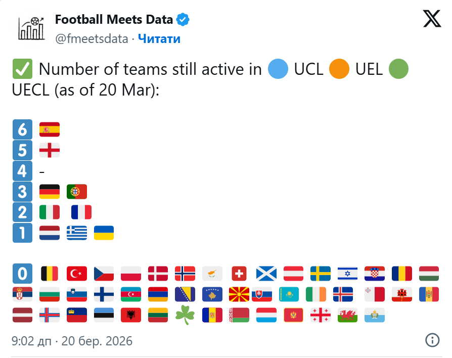Click the orange UEL circle
Screen dimensions: 452x358
[x=339, y=69]
